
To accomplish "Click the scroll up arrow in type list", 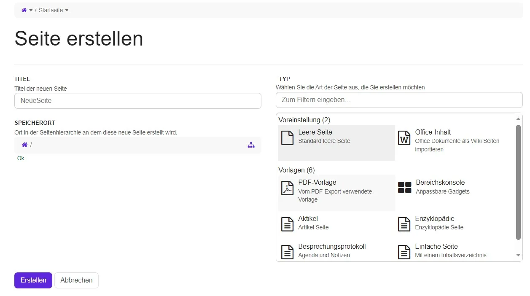I will (518, 119).
